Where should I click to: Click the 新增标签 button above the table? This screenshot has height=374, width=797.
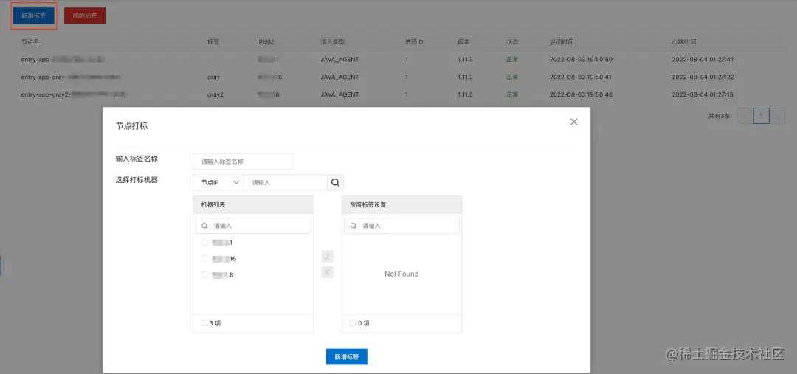click(x=33, y=15)
